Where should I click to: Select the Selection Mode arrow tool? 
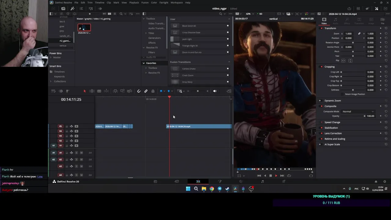tap(85, 91)
